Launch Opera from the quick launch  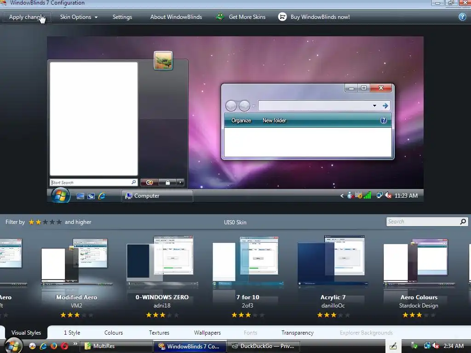click(64, 346)
